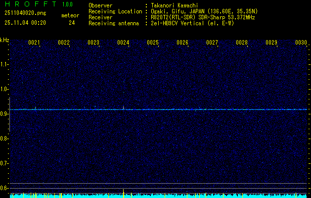Select observer name Takanori Kawachi
Image resolution: width=311 pixels, height=198 pixels.
175,5
